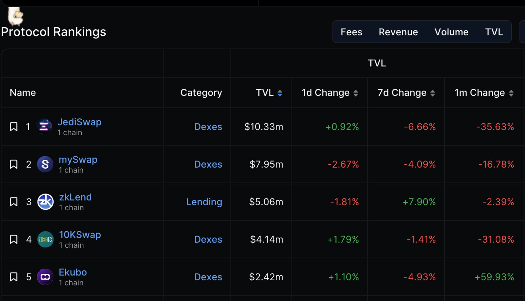Click the 10KSwap protocol logo icon
The height and width of the screenshot is (301, 525).
45,239
